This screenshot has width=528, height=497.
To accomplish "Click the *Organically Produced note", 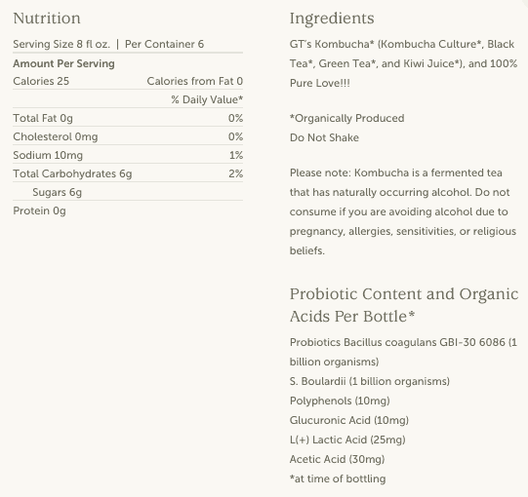I will pos(347,118).
